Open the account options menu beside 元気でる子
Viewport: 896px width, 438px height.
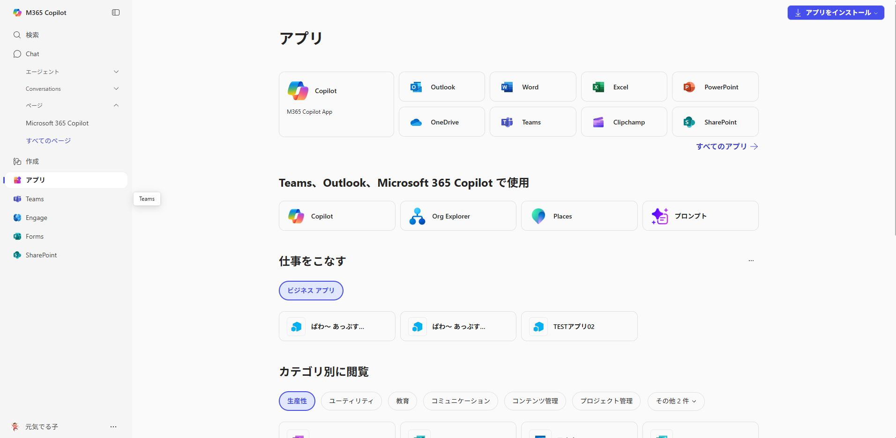pyautogui.click(x=113, y=427)
